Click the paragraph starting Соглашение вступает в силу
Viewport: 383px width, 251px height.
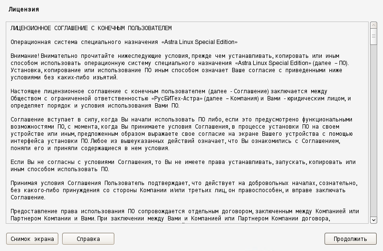pos(181,134)
